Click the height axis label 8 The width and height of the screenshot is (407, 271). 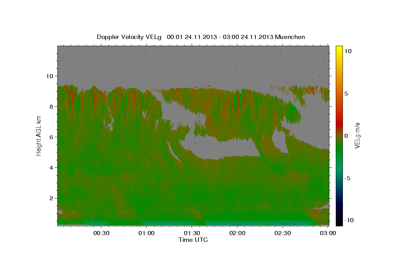(x=52, y=106)
